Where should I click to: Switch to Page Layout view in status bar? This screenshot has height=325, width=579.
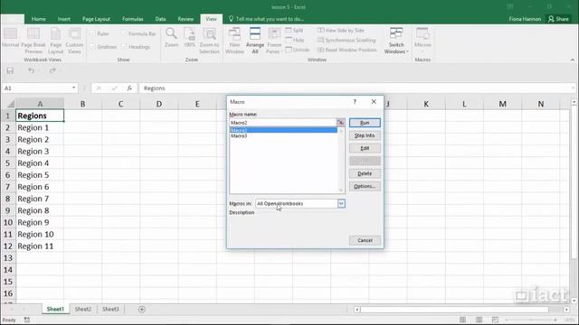(479, 320)
